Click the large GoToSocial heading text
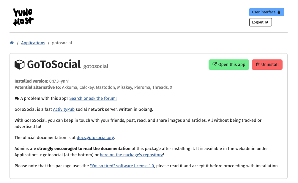The width and height of the screenshot is (298, 183). [54, 64]
